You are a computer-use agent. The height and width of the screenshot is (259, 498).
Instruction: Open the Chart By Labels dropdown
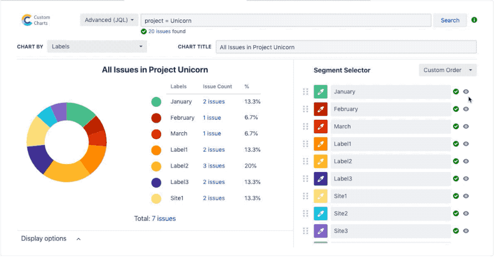click(x=97, y=47)
